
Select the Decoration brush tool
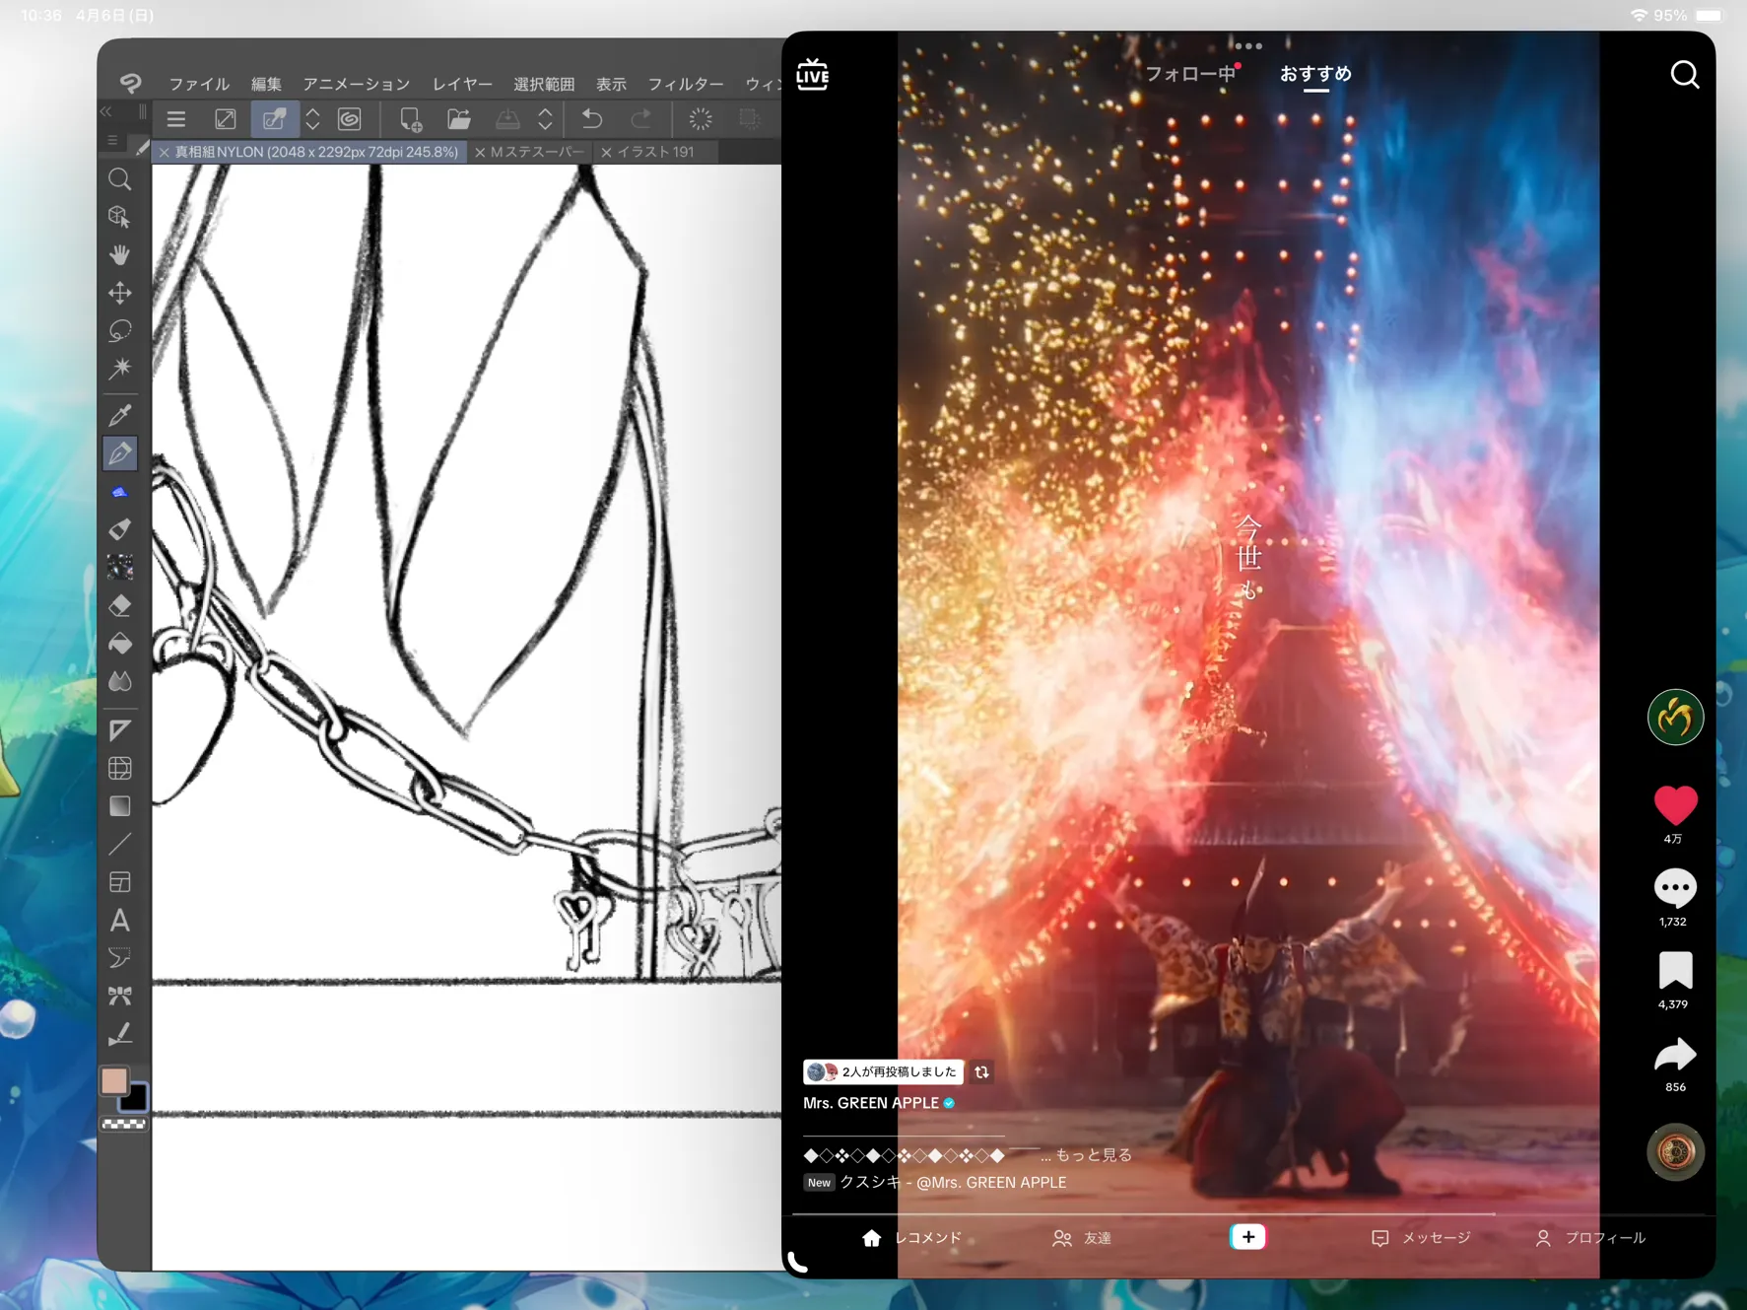(120, 567)
